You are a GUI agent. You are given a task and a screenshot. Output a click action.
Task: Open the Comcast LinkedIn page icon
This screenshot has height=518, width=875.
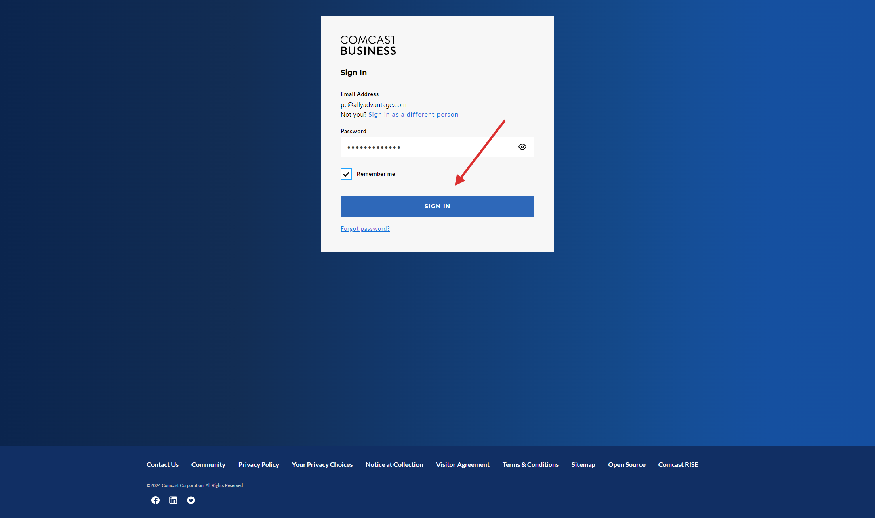[x=173, y=500]
